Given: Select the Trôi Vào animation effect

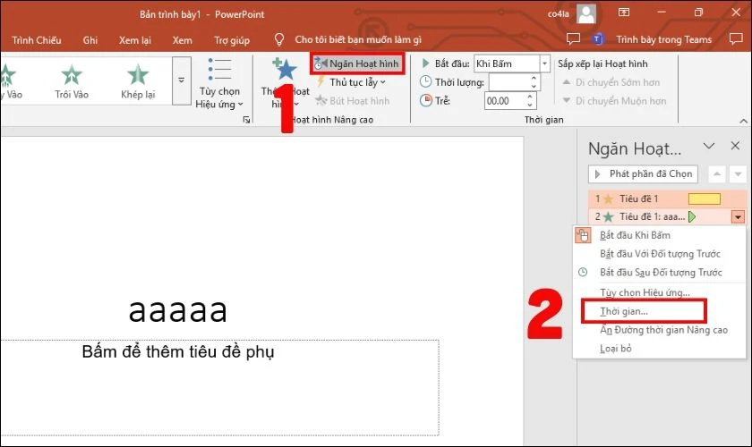Looking at the screenshot, I should click(x=72, y=81).
